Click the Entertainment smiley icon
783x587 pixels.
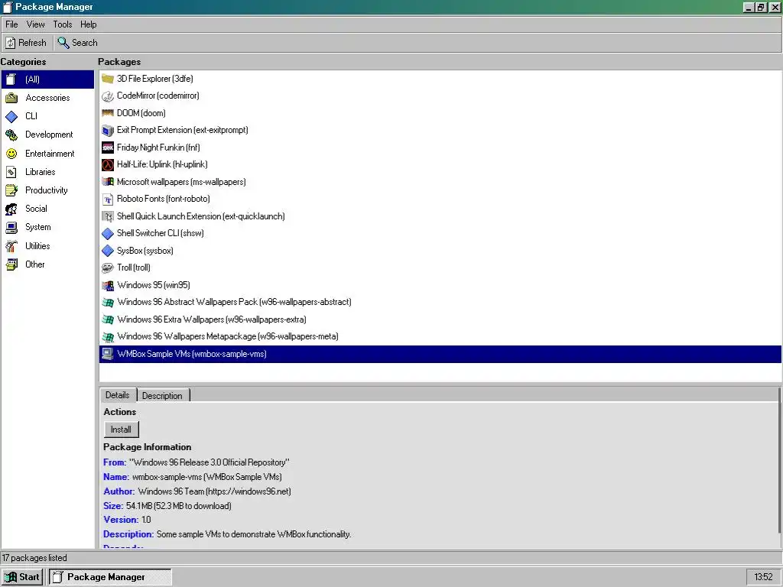[x=11, y=154]
